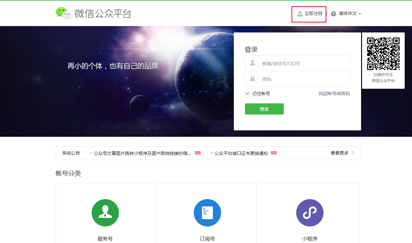
Task: Open the 公众号文章图片跳转小程序 announcement
Action: pos(142,153)
